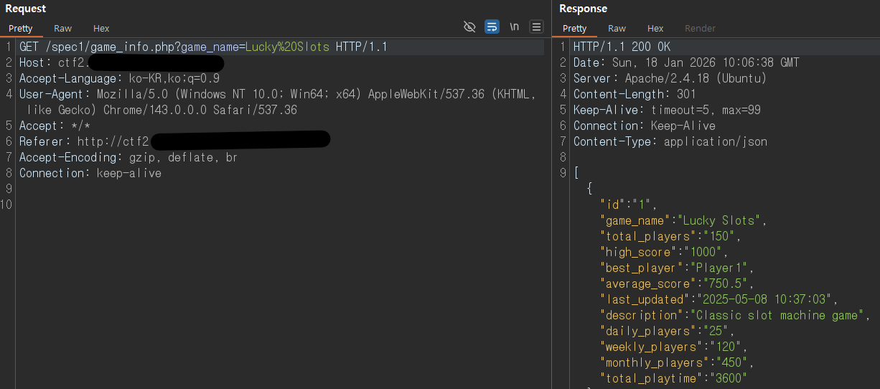
Task: Toggle the word wrap icon in Request
Action: pyautogui.click(x=492, y=27)
